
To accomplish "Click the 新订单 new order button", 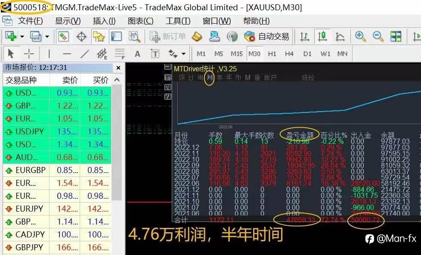I will pyautogui.click(x=167, y=36).
